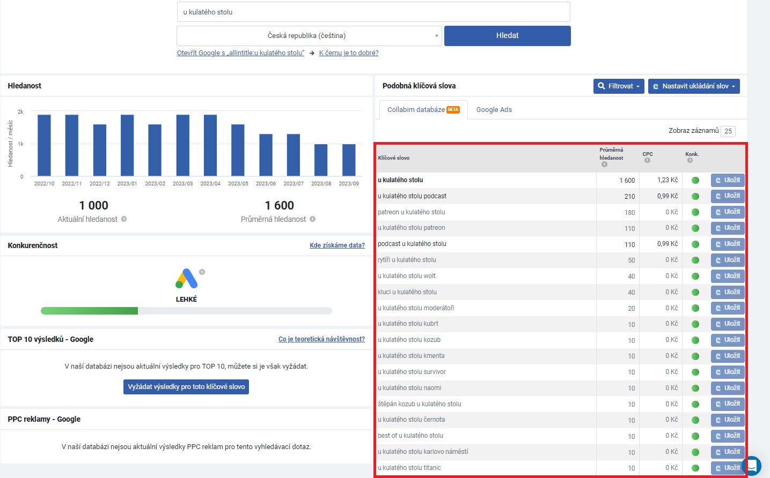Screen dimensions: 770x478
Task: Click Vyžádat výsledky pro toto klíčové slovo
Action: pyautogui.click(x=186, y=387)
